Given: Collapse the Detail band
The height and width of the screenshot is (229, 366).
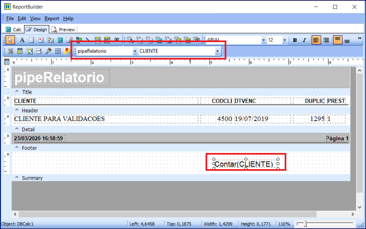Looking at the screenshot, I should 17,129.
